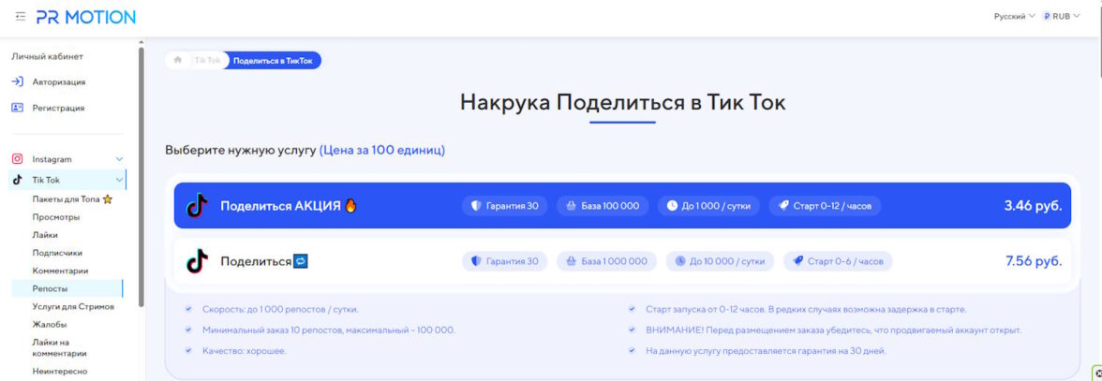This screenshot has height=381, width=1102.
Task: Click the home icon in the breadcrumb
Action: click(x=178, y=60)
